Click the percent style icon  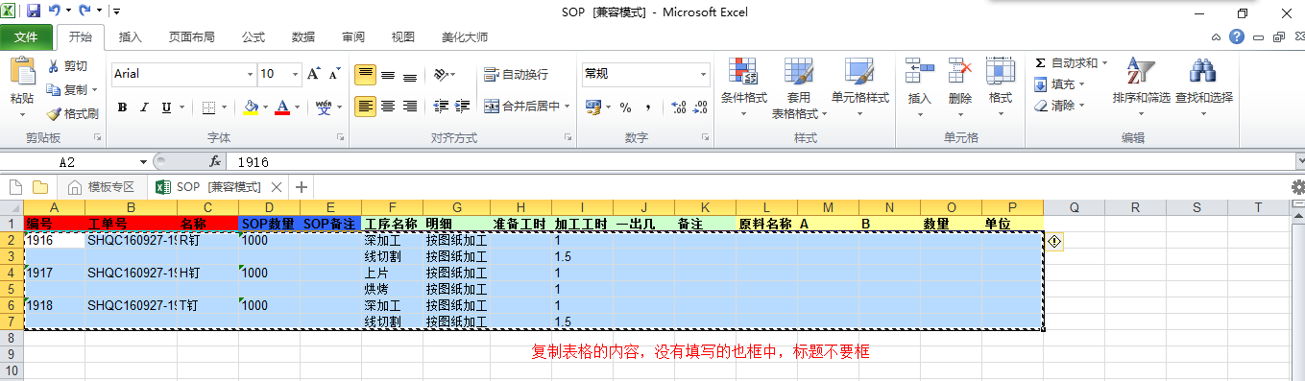625,107
